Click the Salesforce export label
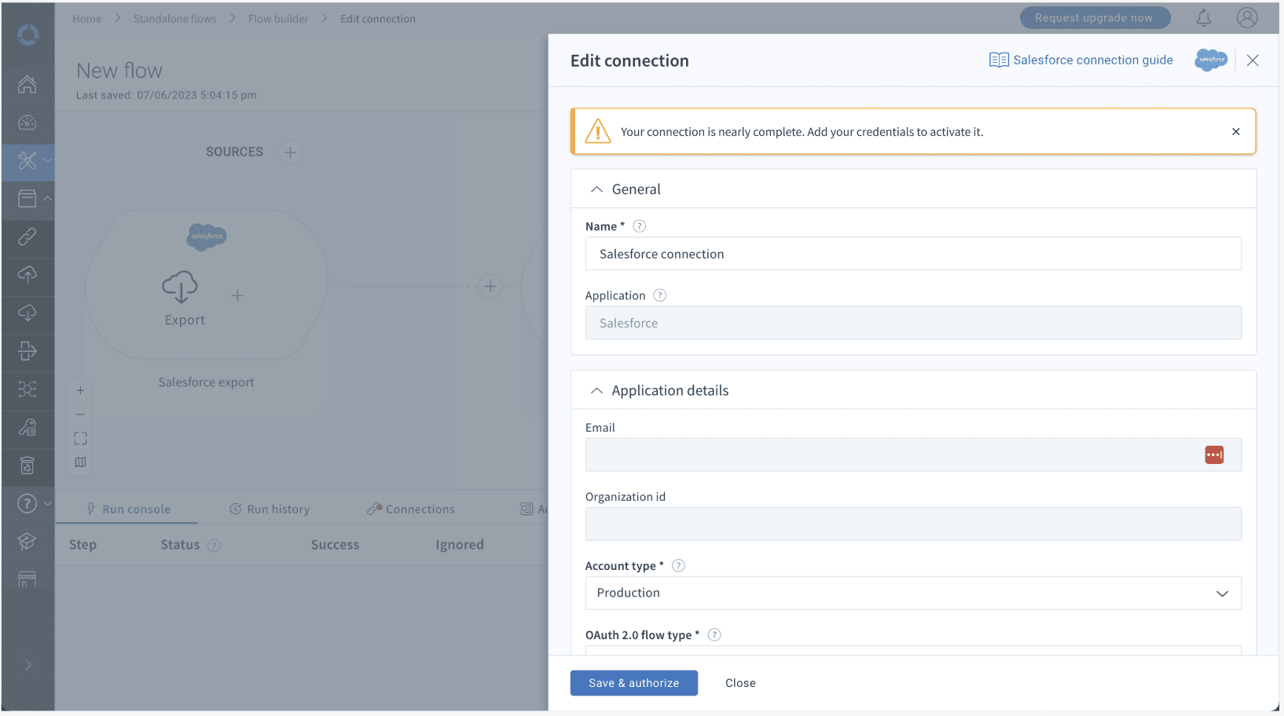This screenshot has height=716, width=1284. point(206,382)
